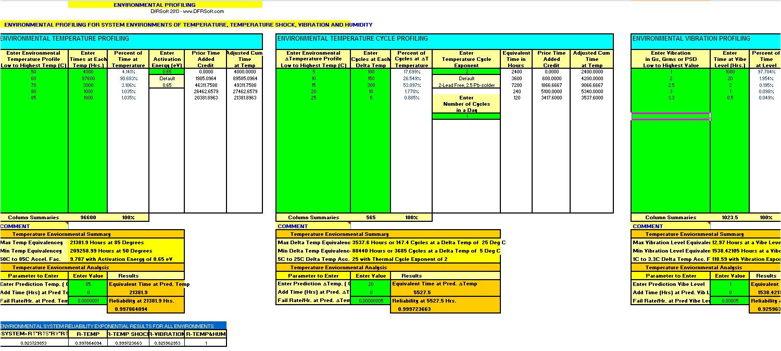Screen dimensions: 781x351
Task: Click the 3.106% percent cell
Action: click(x=128, y=85)
